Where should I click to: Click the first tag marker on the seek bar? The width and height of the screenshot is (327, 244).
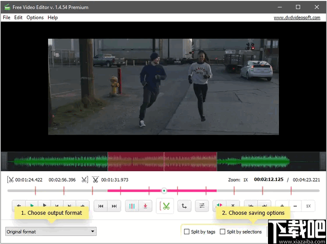[x=35, y=190]
